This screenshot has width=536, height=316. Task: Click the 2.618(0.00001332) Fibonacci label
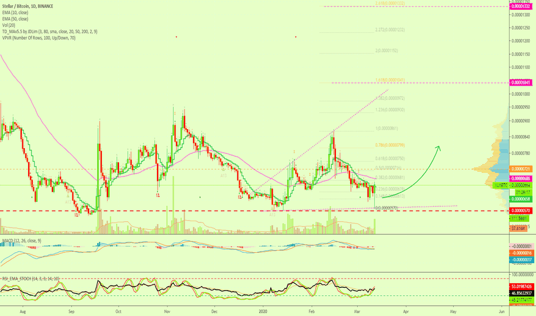point(390,3)
